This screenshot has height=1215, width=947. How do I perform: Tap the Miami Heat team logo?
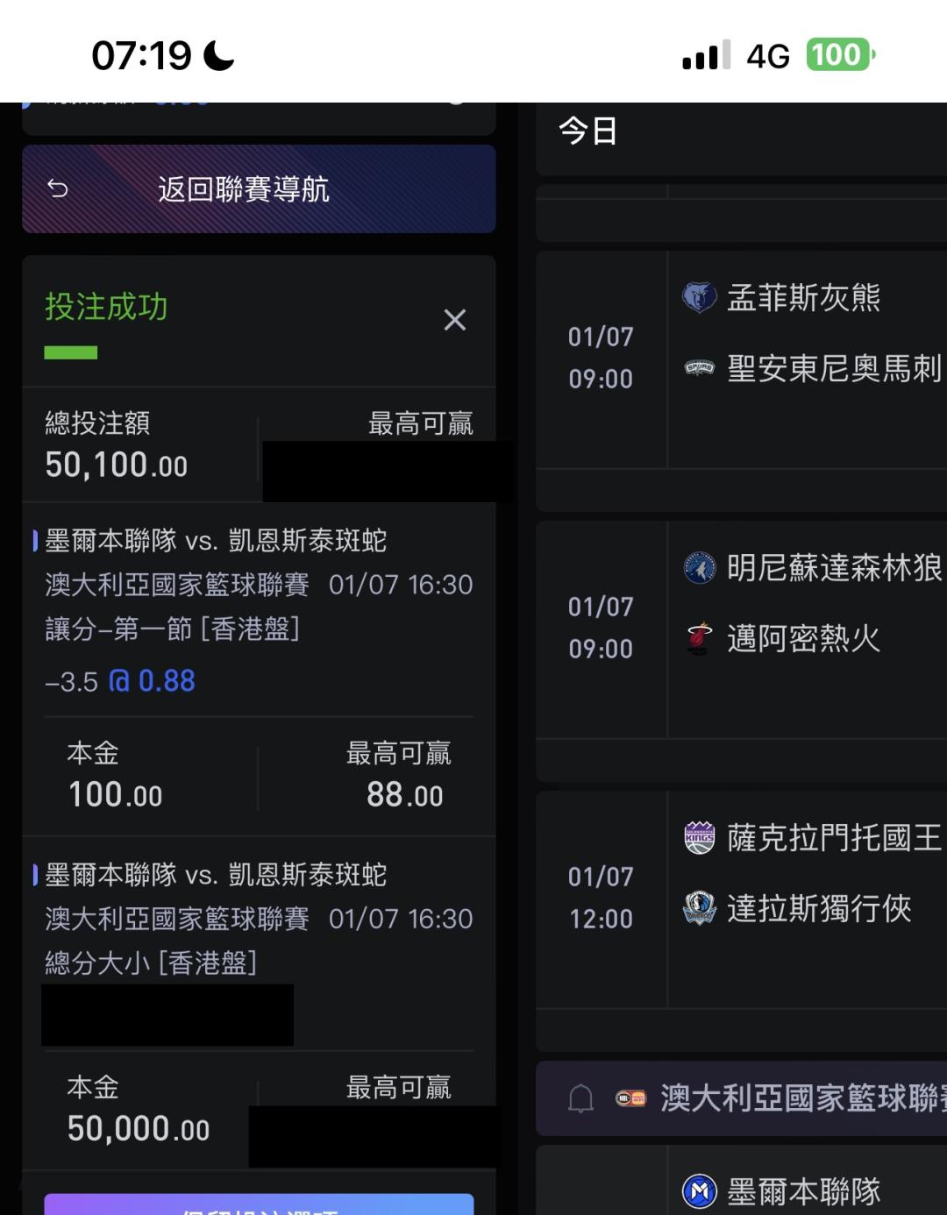[x=699, y=638]
